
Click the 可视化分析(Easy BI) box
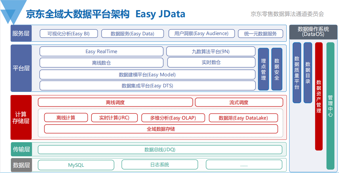[x=69, y=34]
